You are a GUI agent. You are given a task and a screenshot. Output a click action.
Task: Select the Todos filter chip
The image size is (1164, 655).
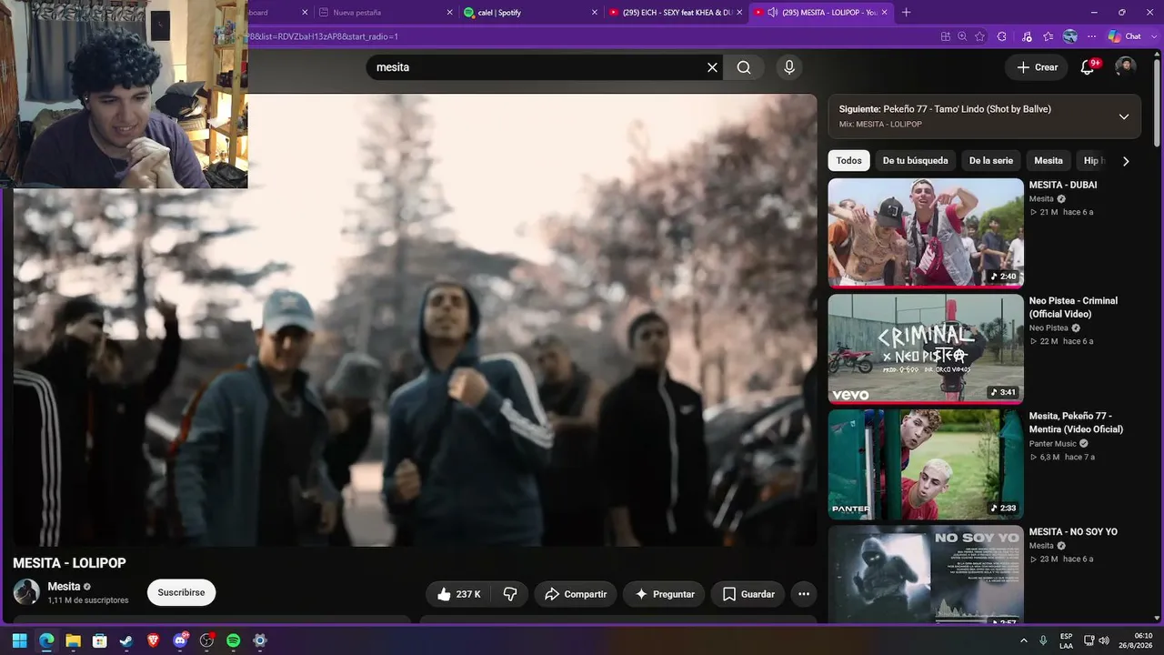848,161
